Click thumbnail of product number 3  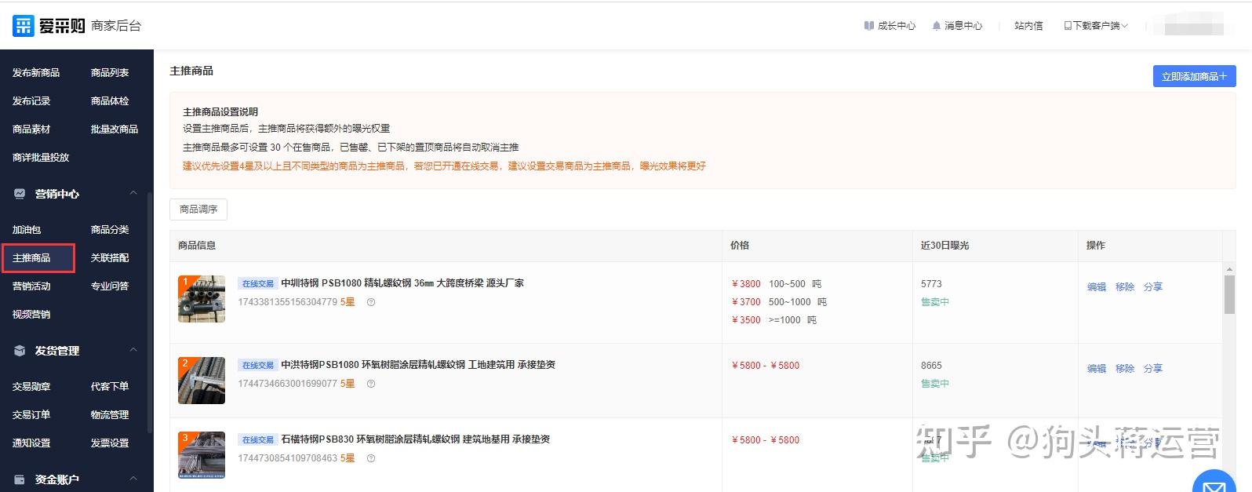coord(202,455)
